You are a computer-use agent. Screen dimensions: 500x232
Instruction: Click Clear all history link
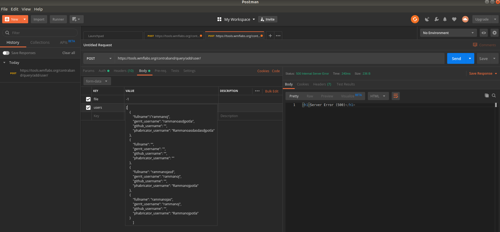(69, 53)
